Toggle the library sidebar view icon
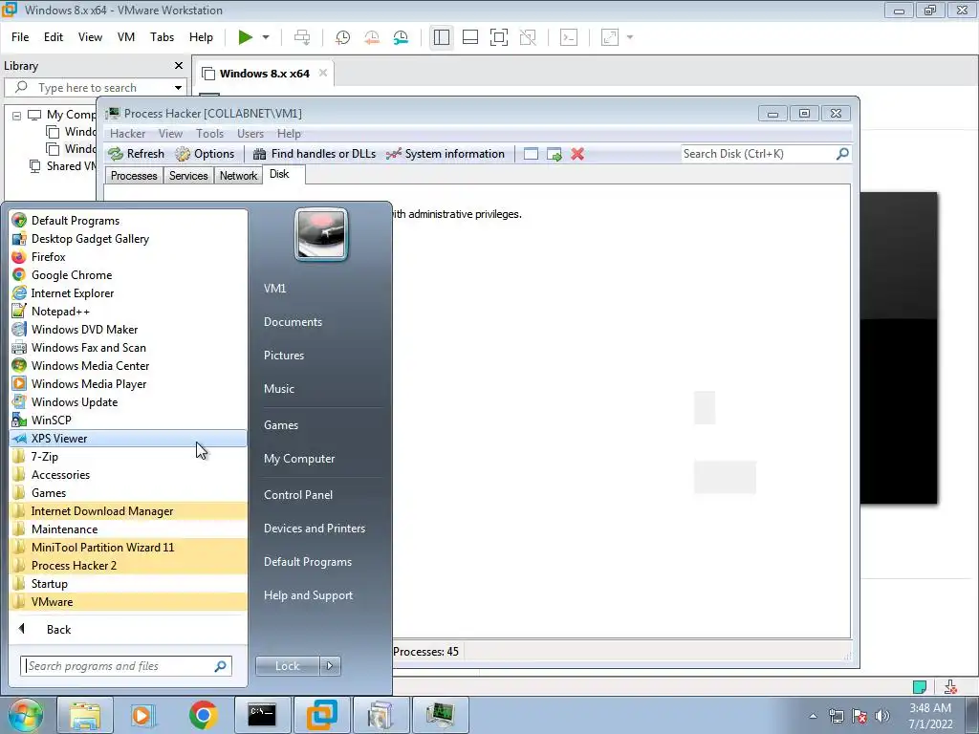 (x=442, y=37)
